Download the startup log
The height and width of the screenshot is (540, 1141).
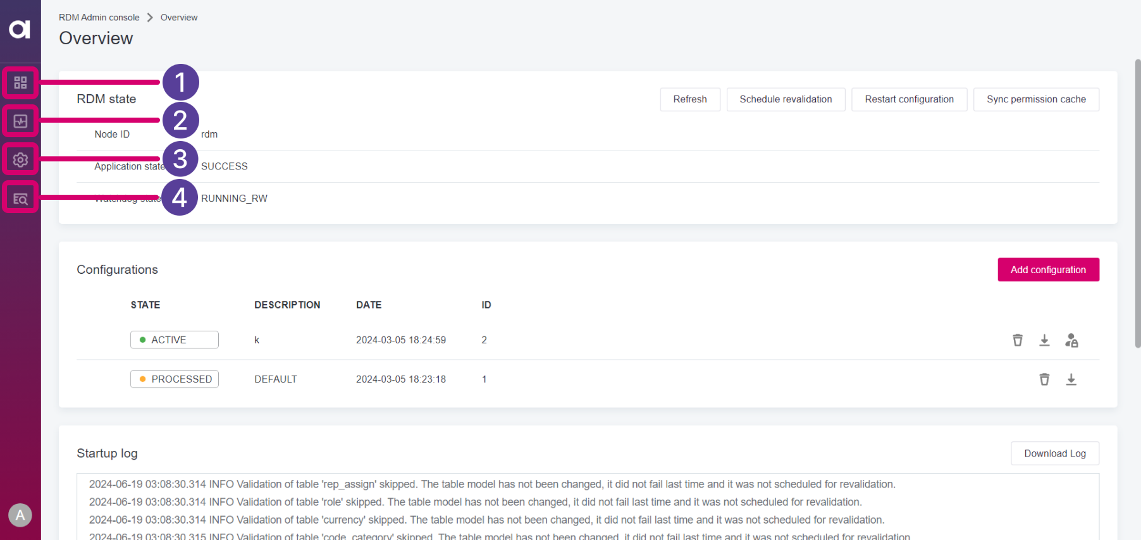coord(1054,453)
